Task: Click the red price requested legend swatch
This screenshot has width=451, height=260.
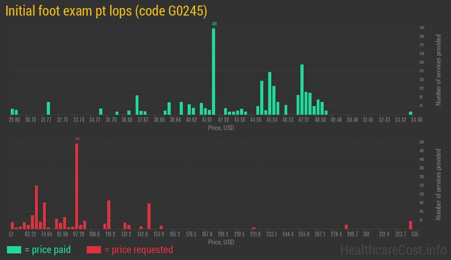Action: click(94, 250)
